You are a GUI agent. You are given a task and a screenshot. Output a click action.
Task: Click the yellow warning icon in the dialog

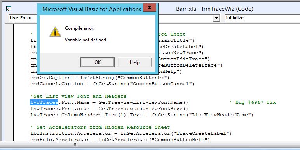(55, 32)
